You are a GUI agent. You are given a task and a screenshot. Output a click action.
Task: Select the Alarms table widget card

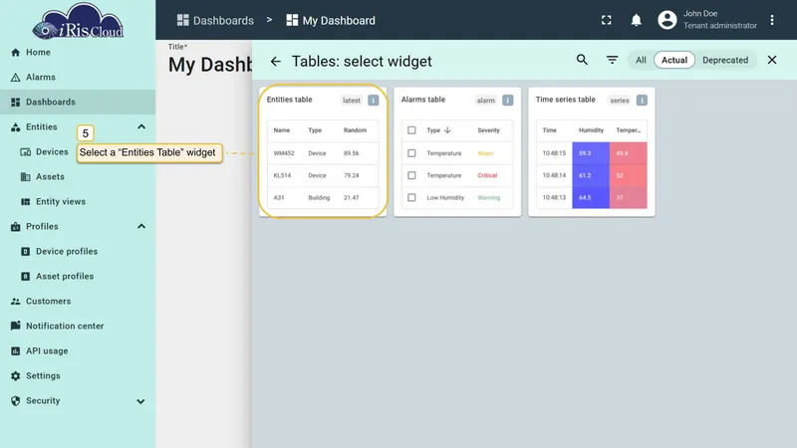click(x=457, y=152)
